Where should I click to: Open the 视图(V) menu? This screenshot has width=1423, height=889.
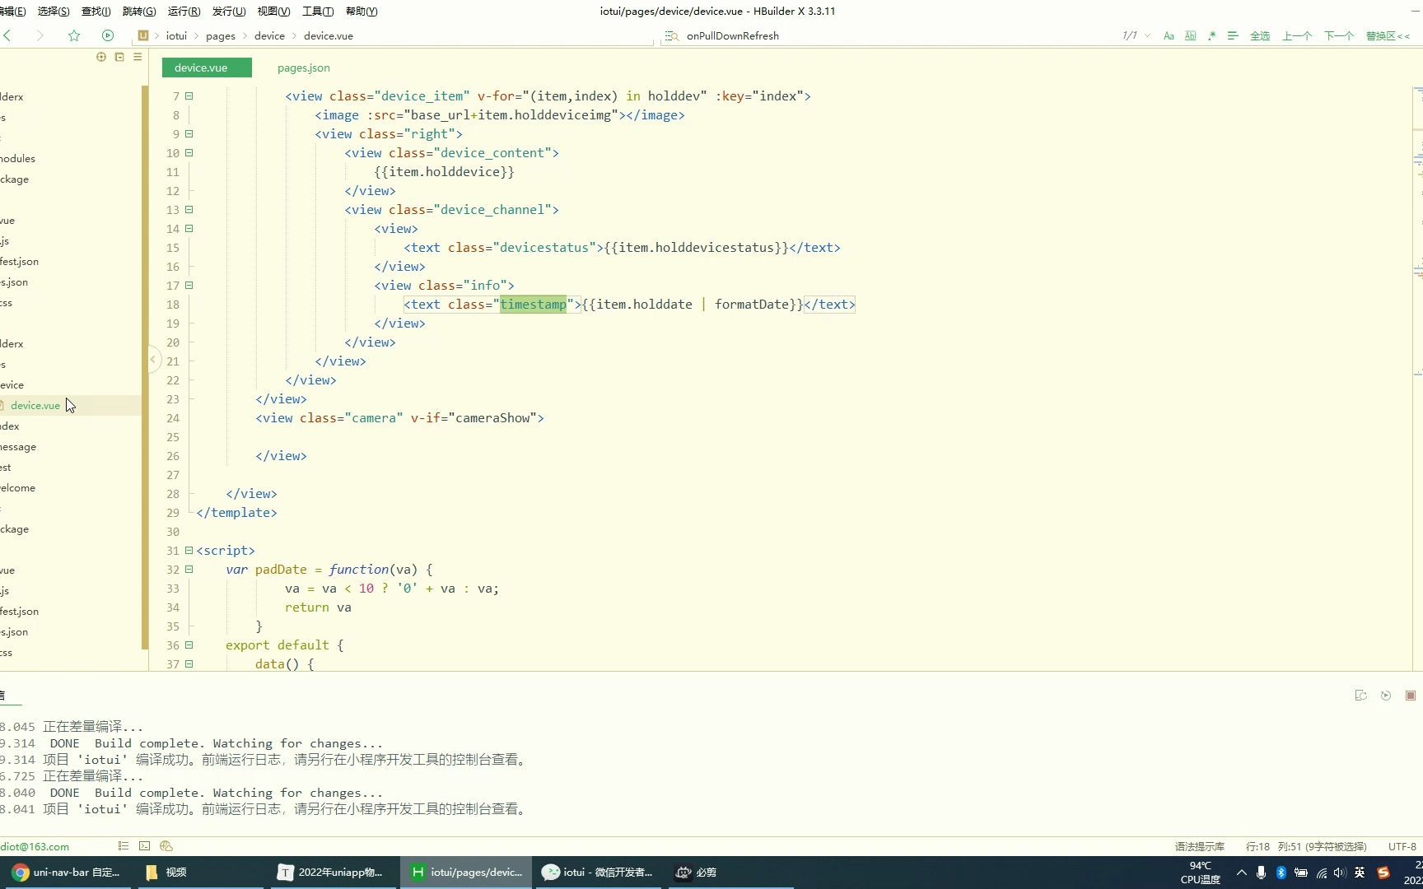click(273, 11)
